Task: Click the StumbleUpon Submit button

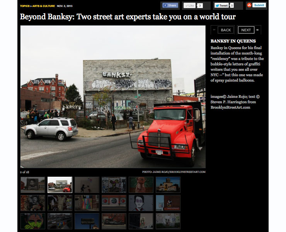Action: pos(257,5)
